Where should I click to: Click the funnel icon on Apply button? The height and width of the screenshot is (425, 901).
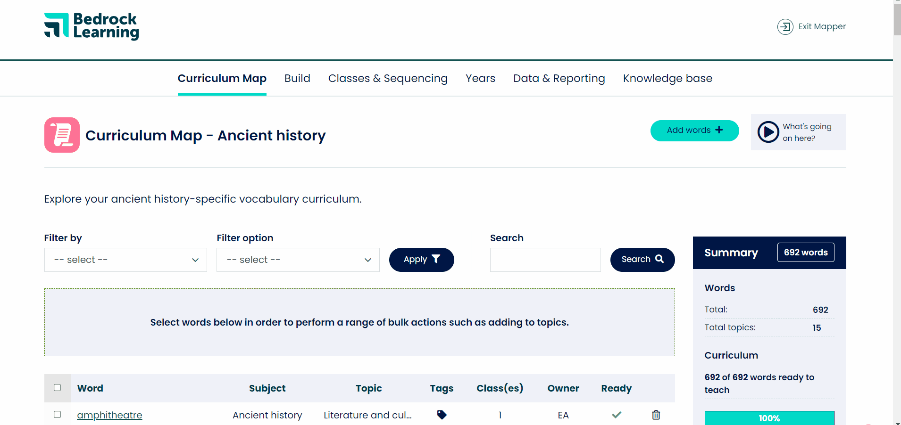436,259
